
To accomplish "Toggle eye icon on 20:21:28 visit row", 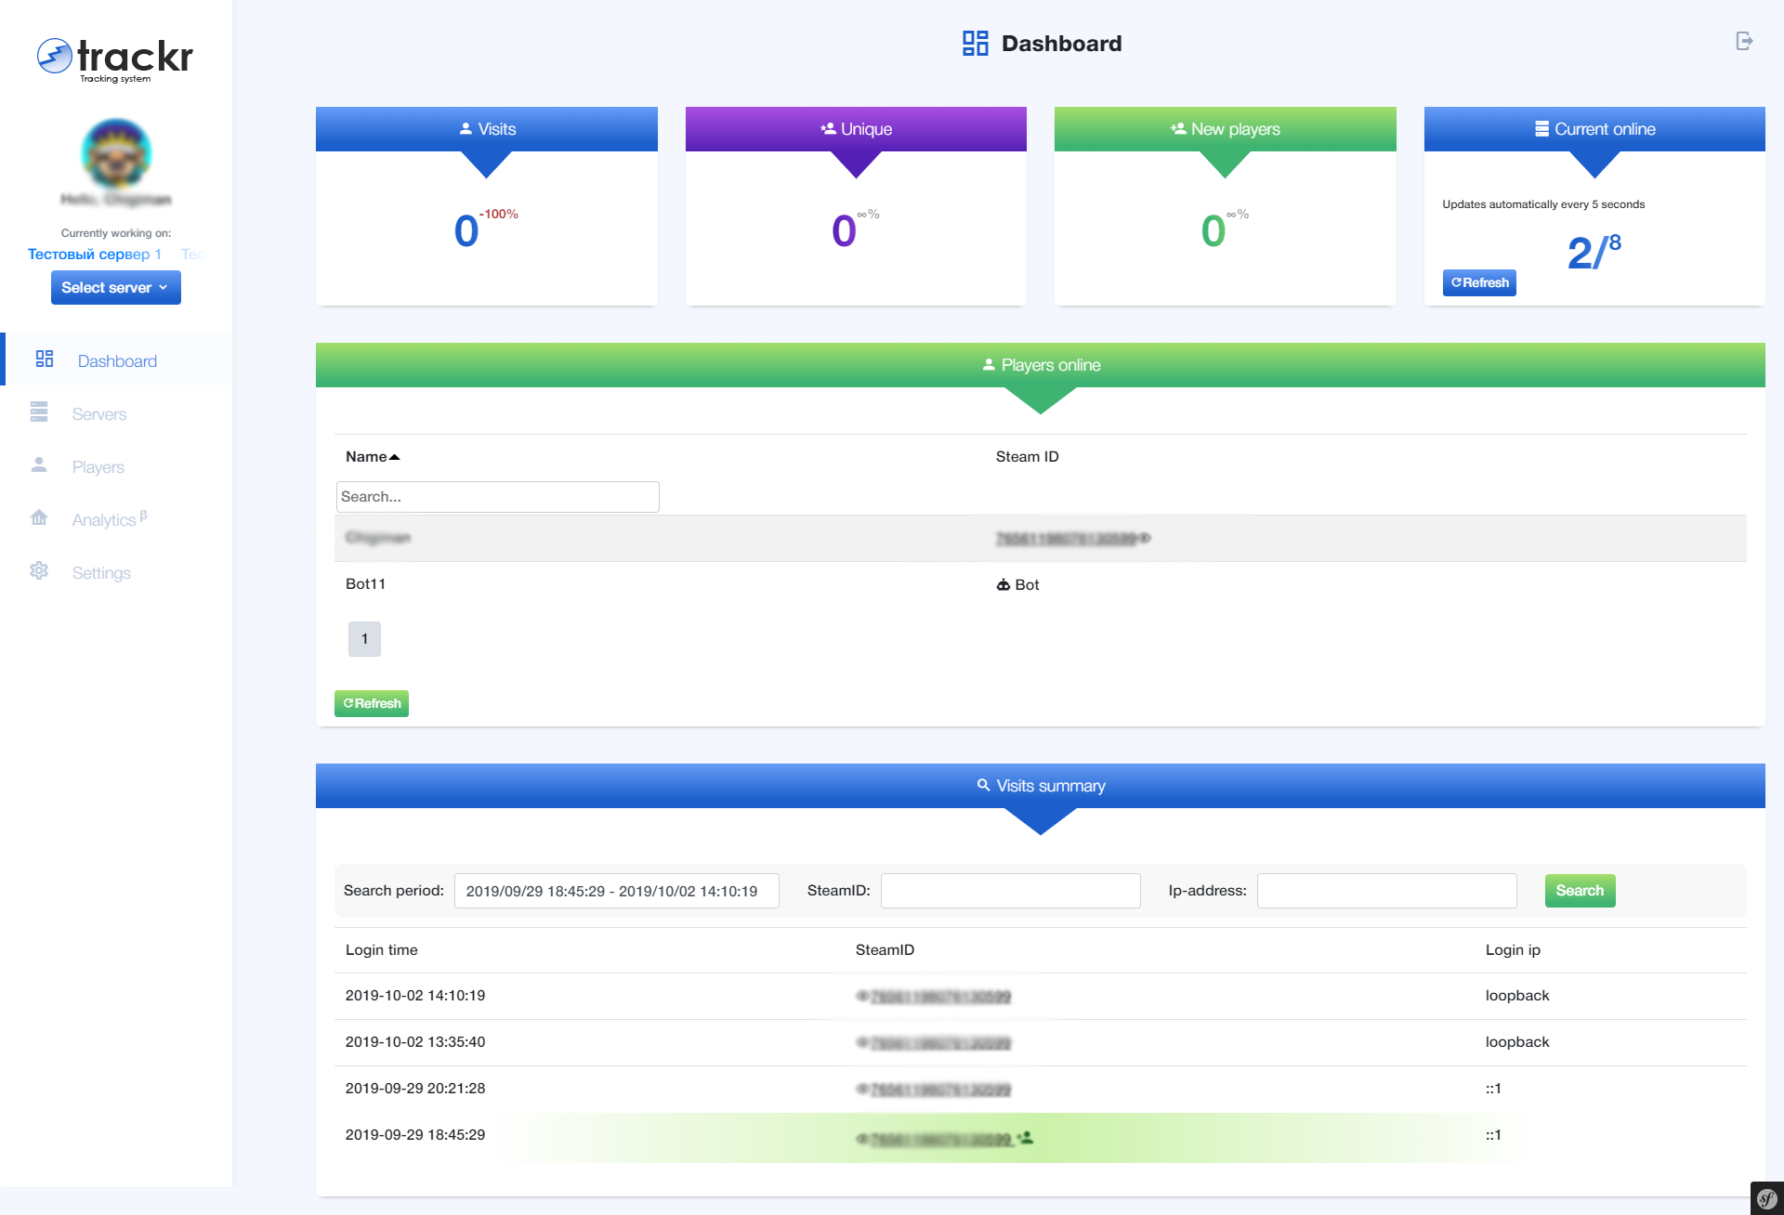I will click(862, 1089).
